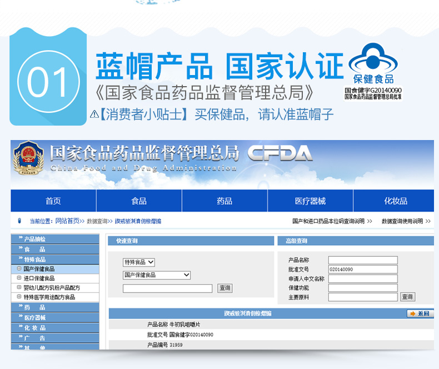
Task: Open the 特殊食品 category dropdown
Action: (139, 262)
